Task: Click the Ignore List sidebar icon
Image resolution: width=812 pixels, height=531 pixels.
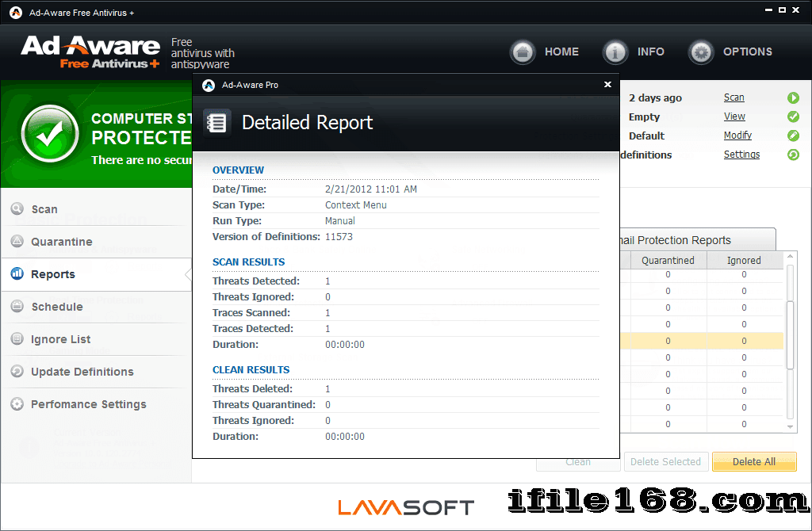Action: pyautogui.click(x=17, y=338)
